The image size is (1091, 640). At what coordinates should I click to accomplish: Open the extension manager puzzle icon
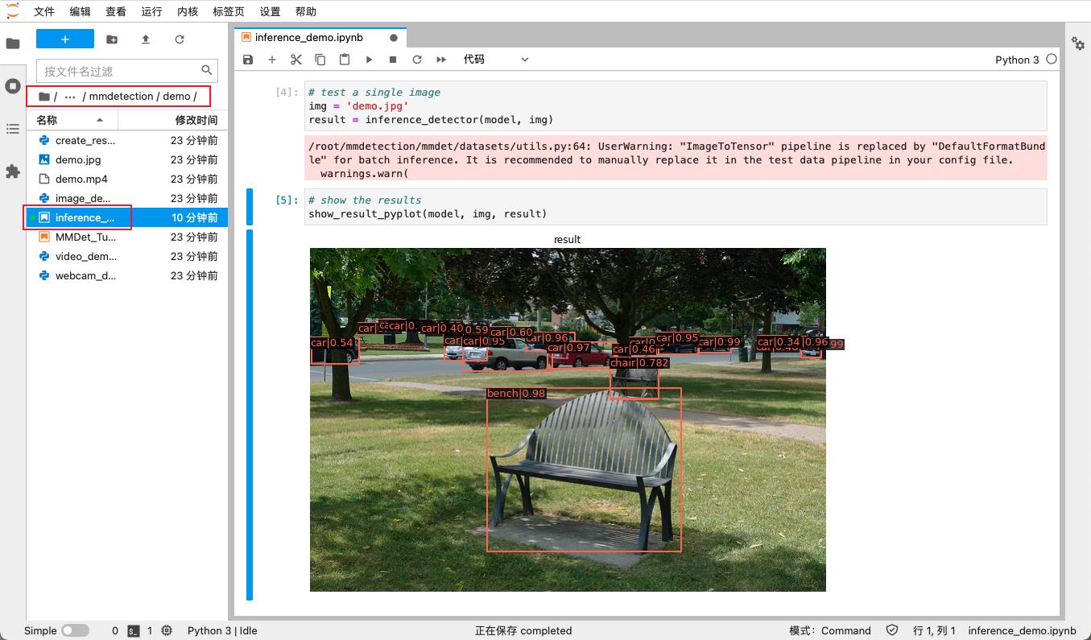pos(13,171)
